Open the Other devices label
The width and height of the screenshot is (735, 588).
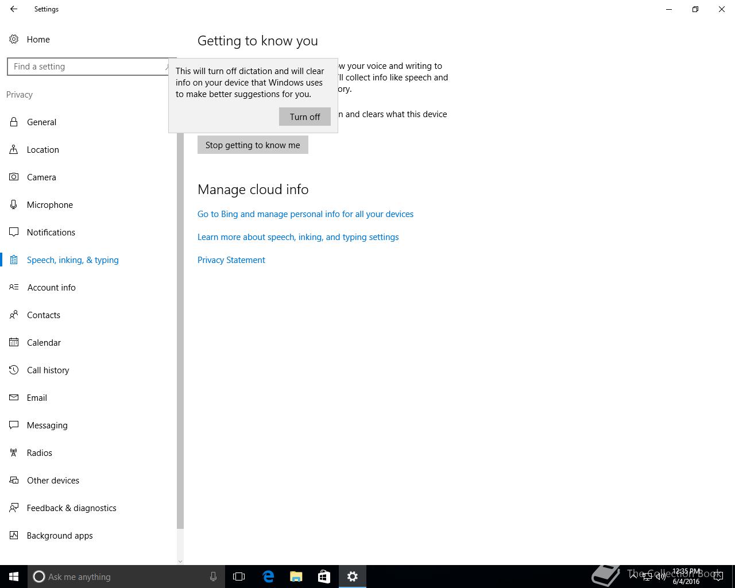point(53,480)
